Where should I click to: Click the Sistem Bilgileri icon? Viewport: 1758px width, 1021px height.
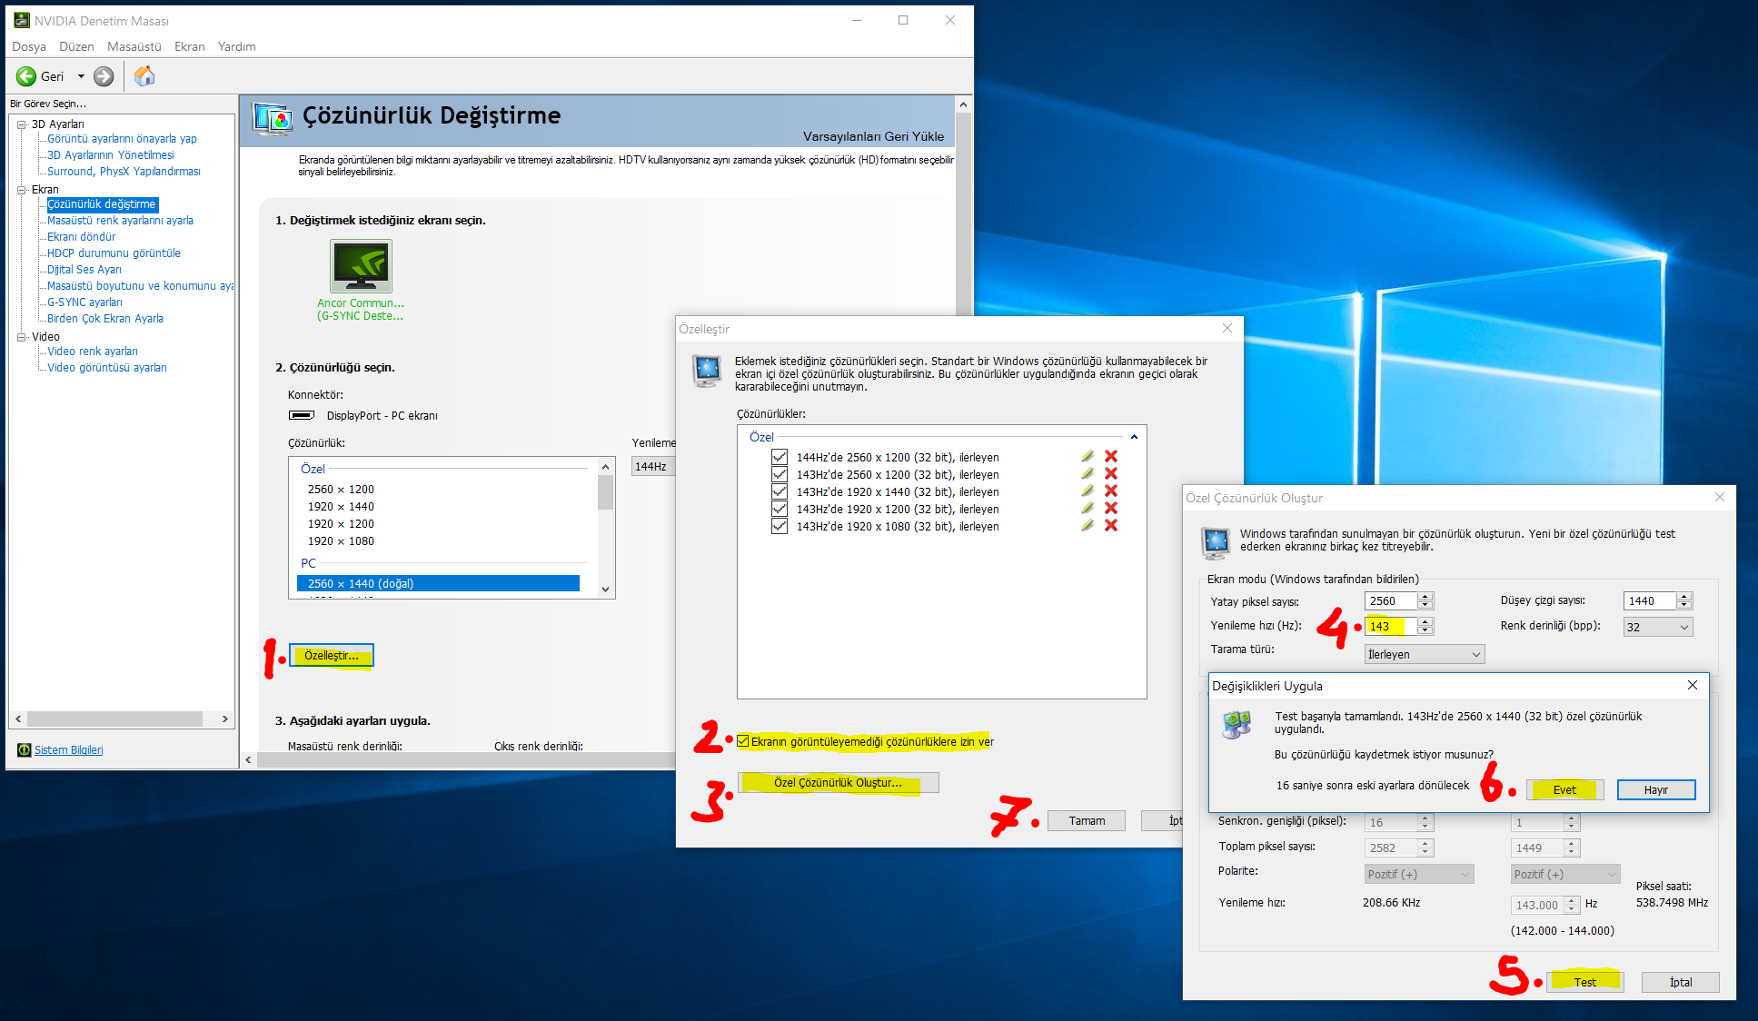[x=25, y=749]
